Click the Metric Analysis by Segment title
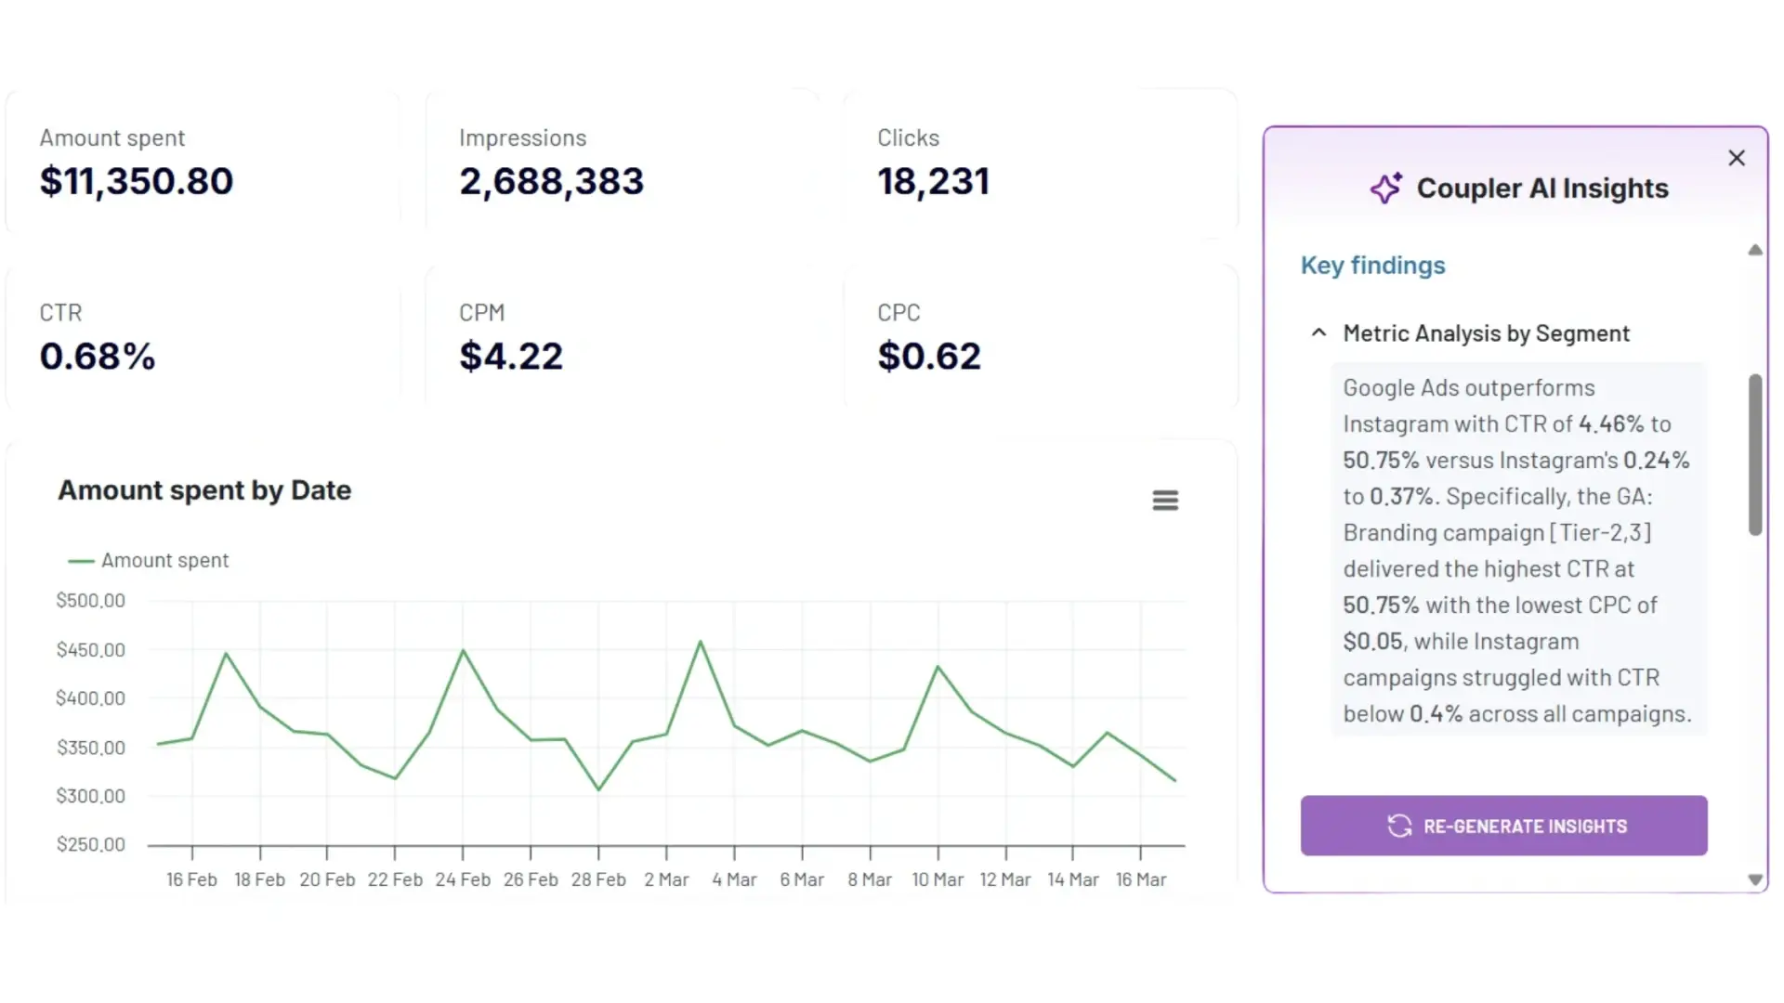 (x=1486, y=333)
